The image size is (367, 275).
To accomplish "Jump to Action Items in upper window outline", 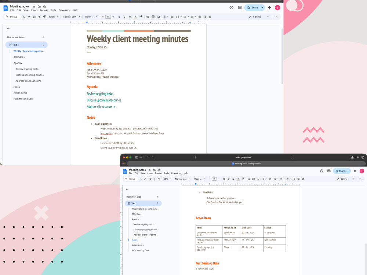I will click(x=20, y=93).
